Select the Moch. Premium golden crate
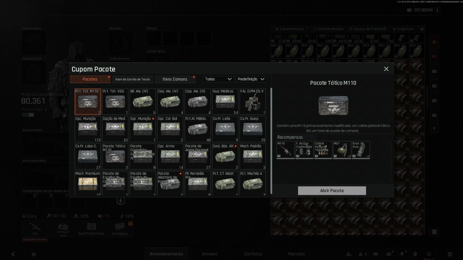The image size is (463, 260). 88,184
